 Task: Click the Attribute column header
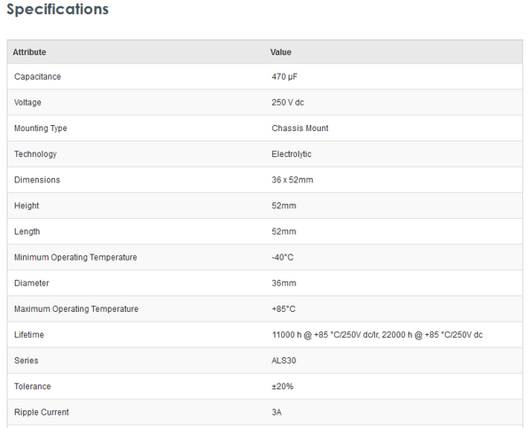coord(29,52)
